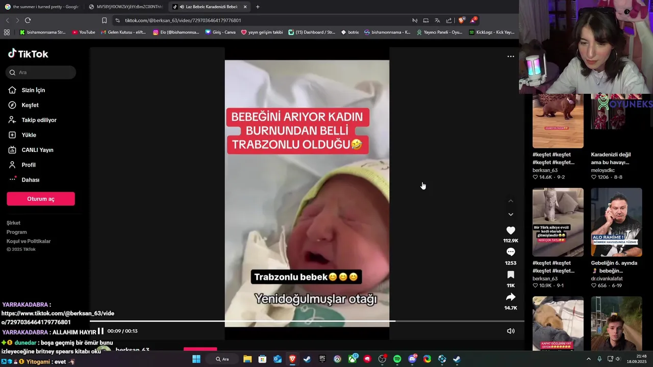
Task: Open Discord from the taskbar
Action: [412, 359]
